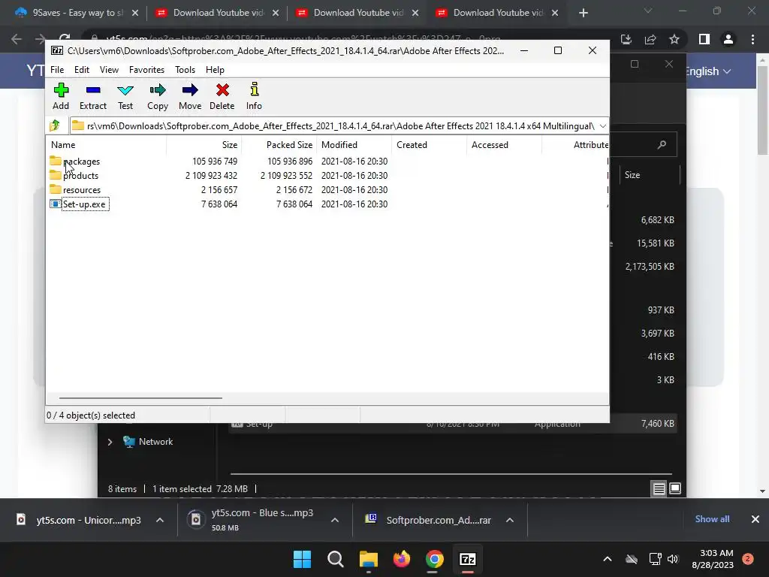The width and height of the screenshot is (769, 577).
Task: Click the Move toolbar icon
Action: [190, 90]
